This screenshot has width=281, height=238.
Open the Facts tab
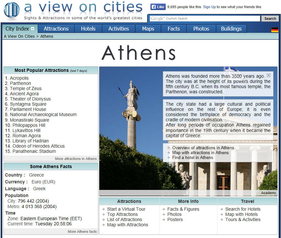[174, 29]
